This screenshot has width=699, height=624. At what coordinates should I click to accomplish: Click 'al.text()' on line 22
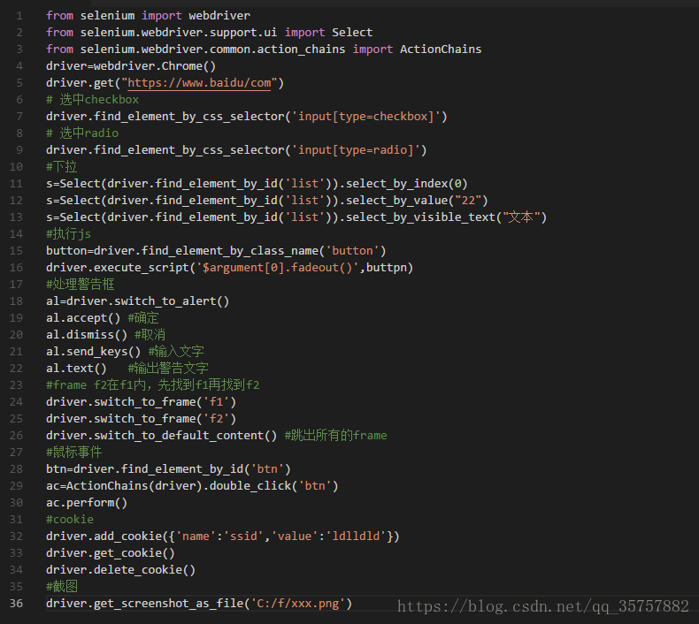click(x=77, y=369)
